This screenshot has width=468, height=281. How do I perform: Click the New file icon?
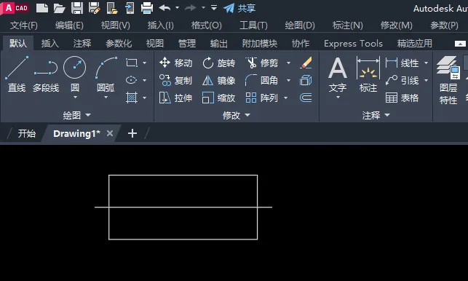click(42, 8)
